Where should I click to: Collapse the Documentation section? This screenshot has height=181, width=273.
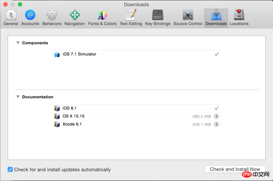[18, 97]
